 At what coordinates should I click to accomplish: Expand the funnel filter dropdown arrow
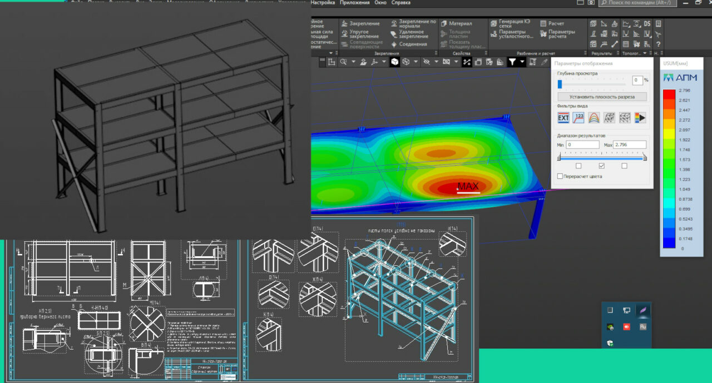click(x=522, y=62)
